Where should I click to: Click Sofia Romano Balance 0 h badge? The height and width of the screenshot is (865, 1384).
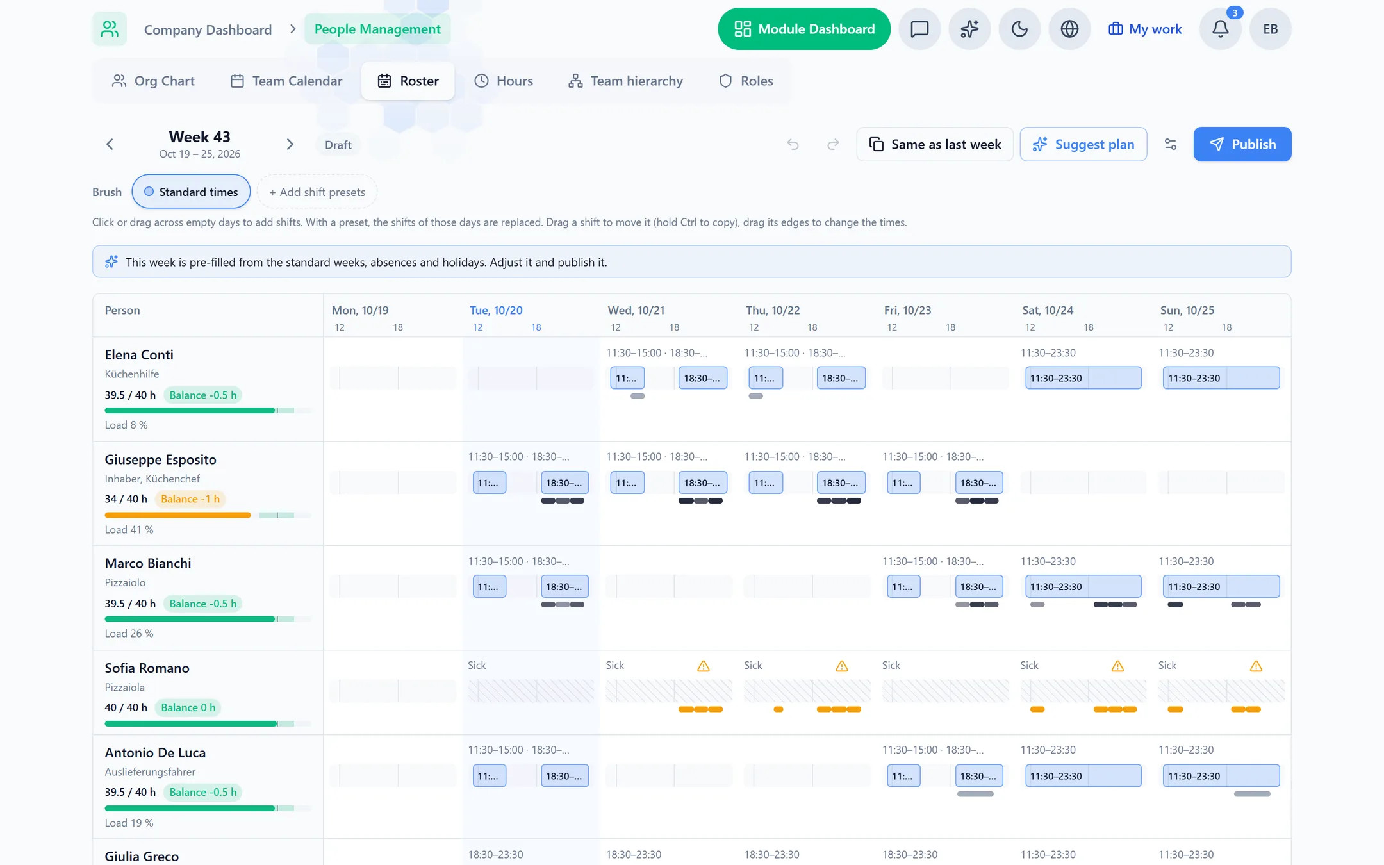[188, 707]
